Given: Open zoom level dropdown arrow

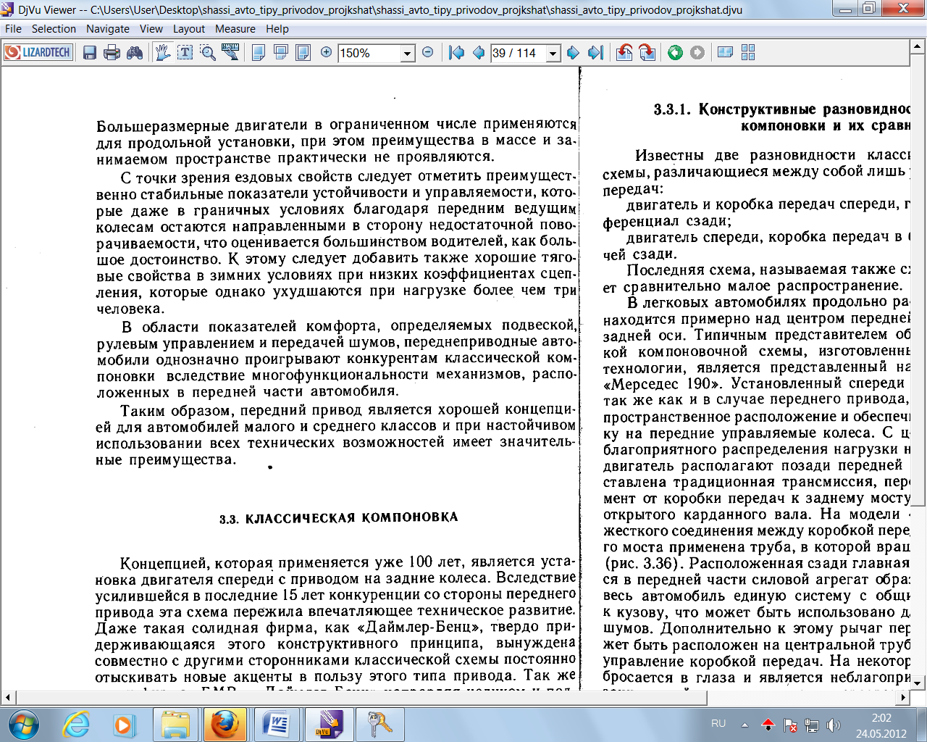Looking at the screenshot, I should pyautogui.click(x=407, y=54).
